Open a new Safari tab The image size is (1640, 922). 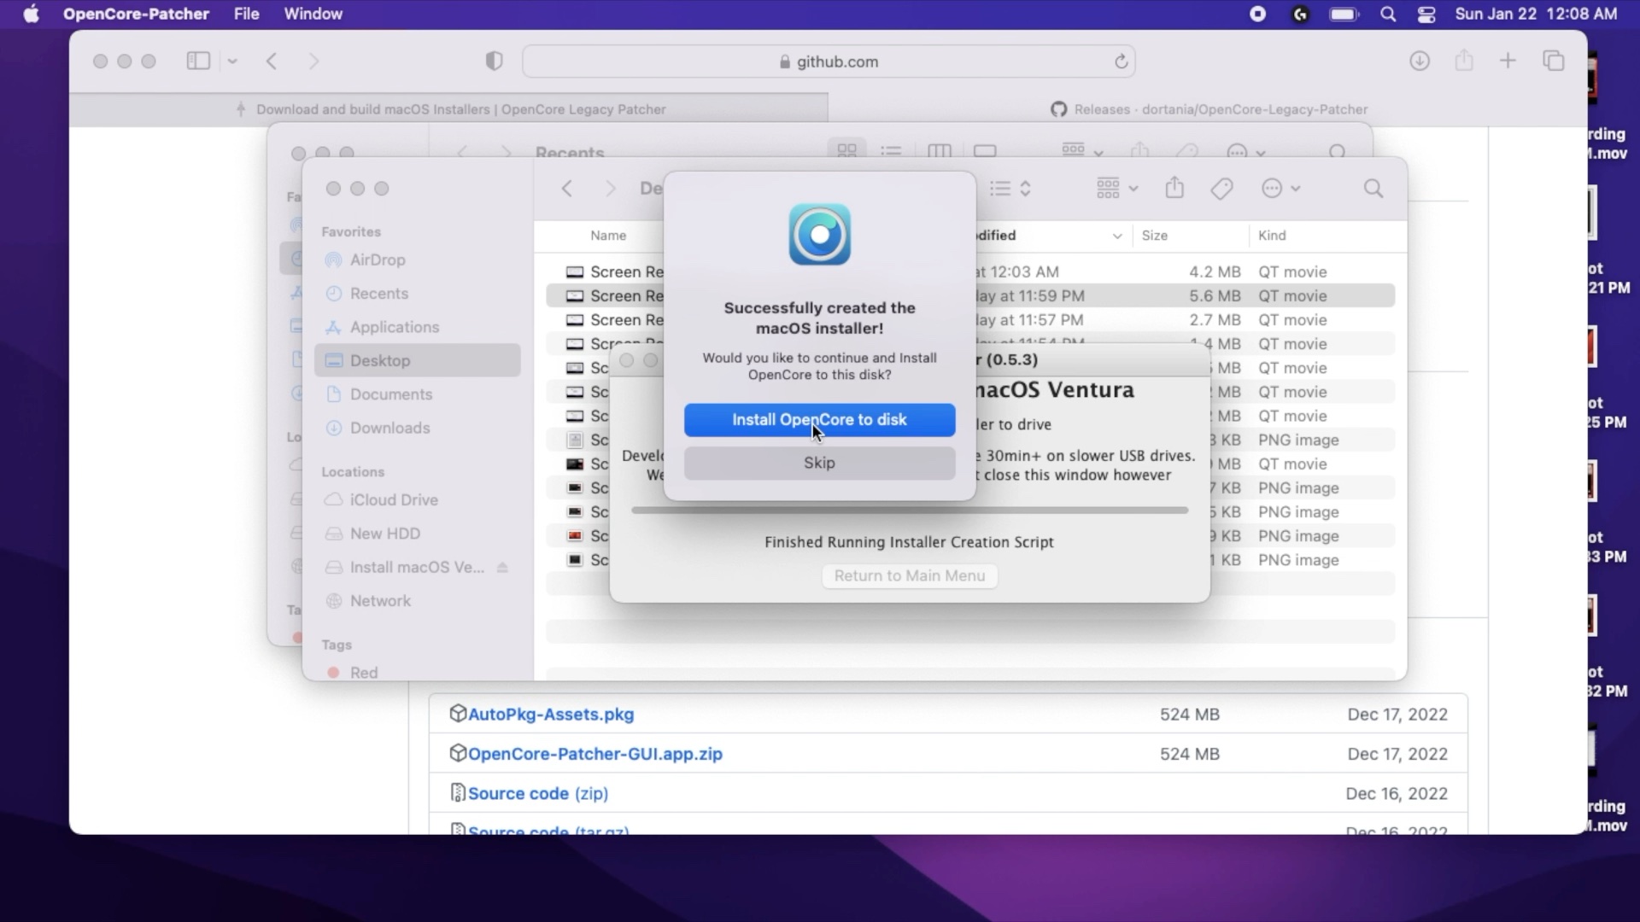[x=1508, y=61]
